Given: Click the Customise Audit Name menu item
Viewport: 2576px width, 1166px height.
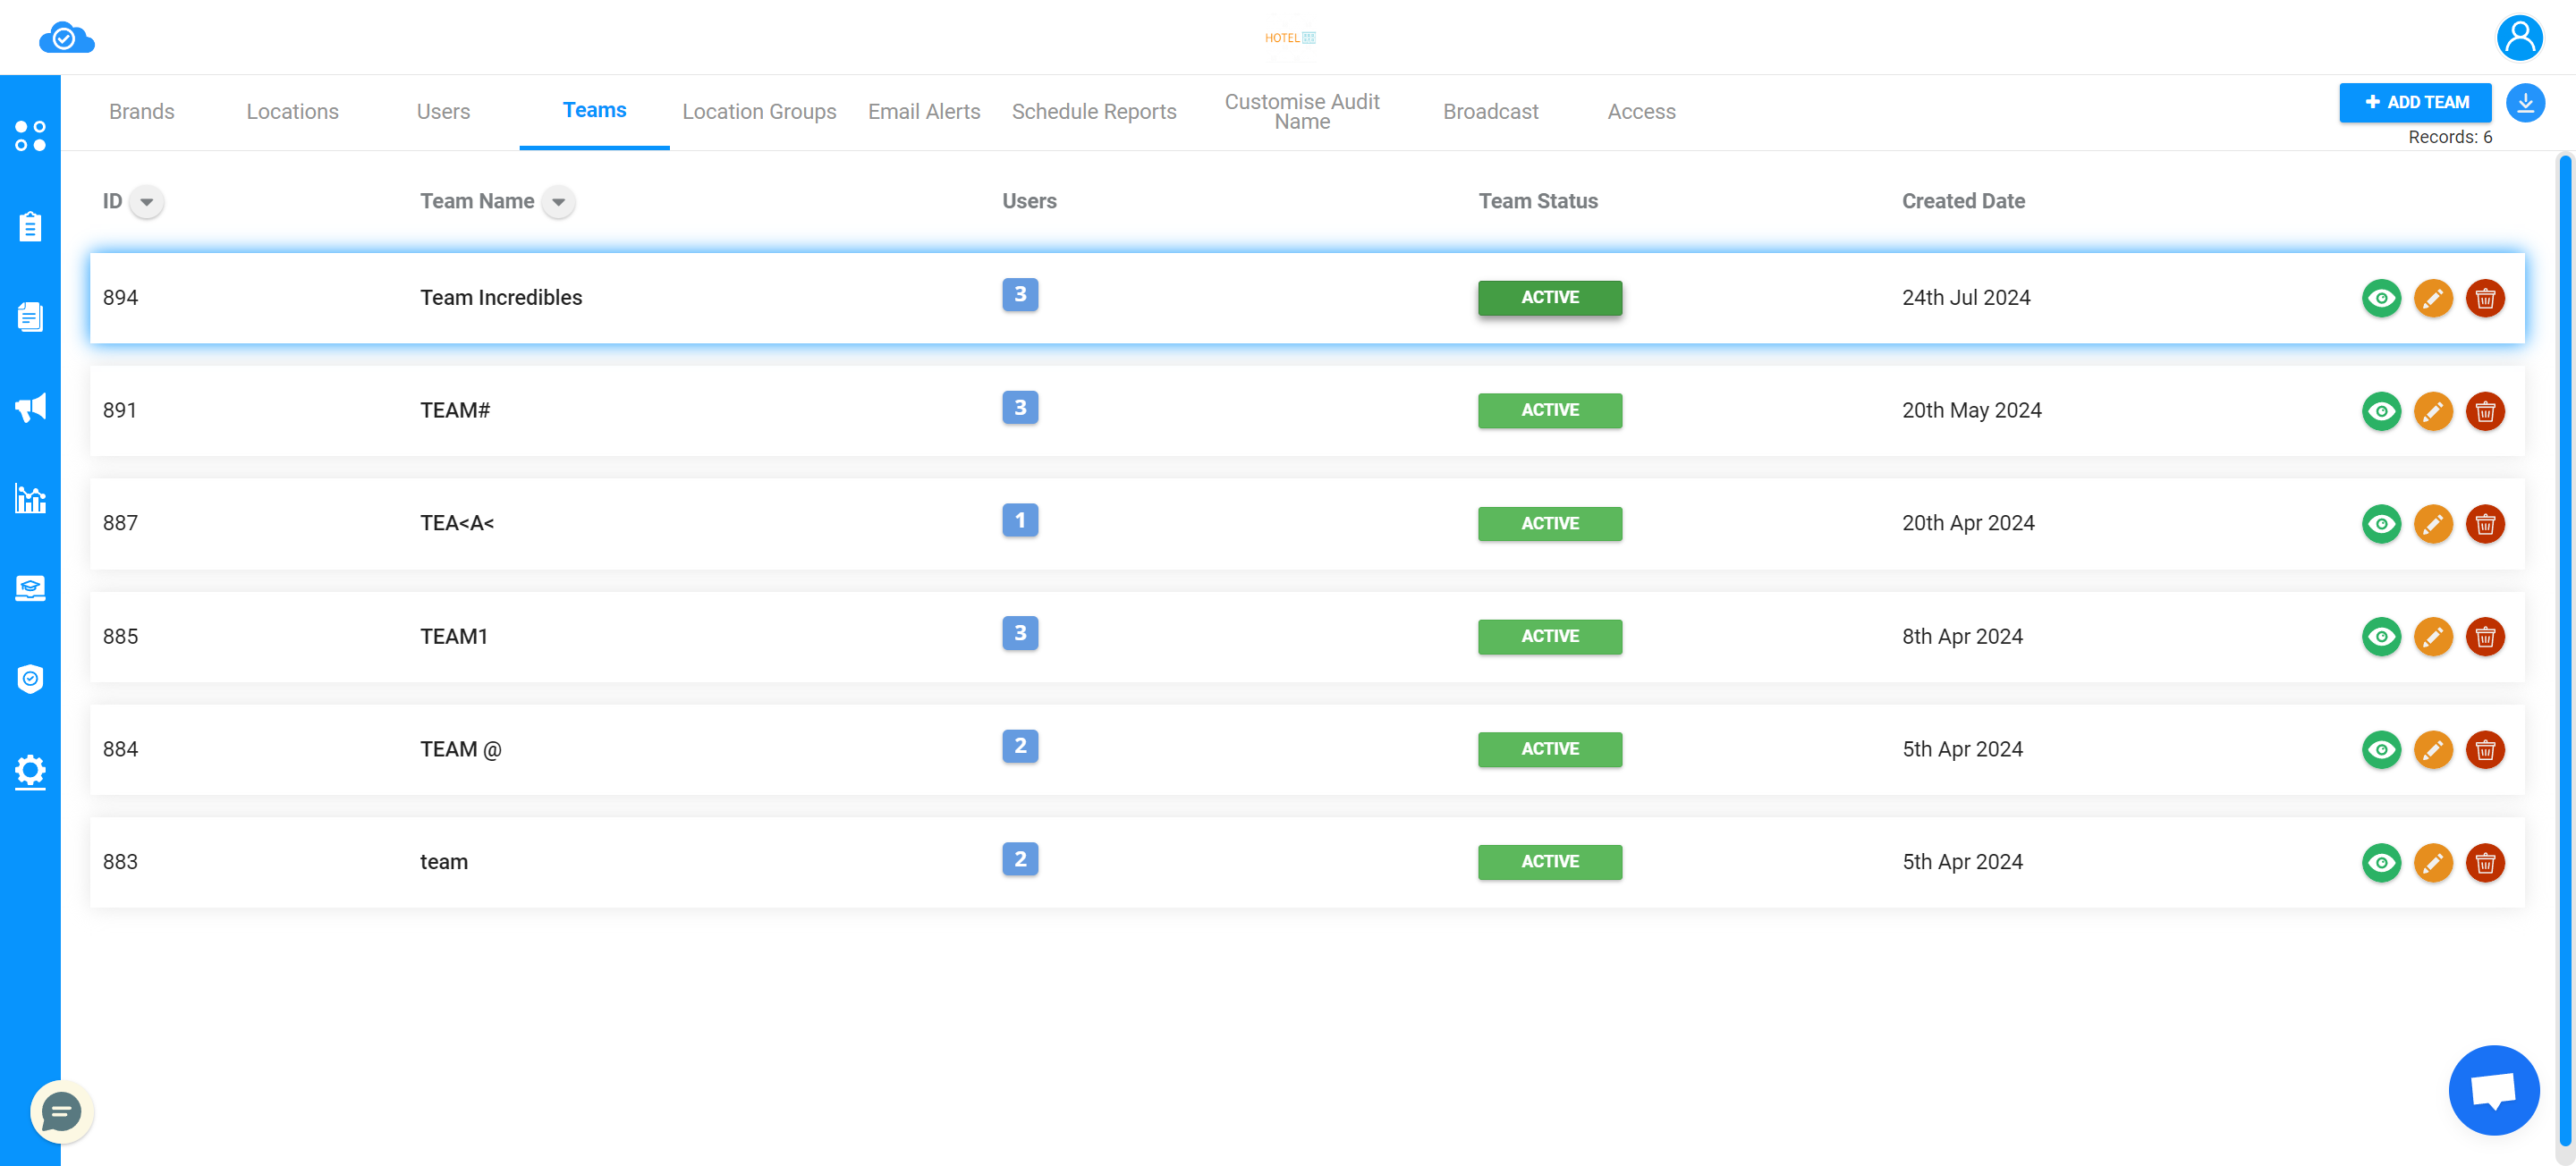Looking at the screenshot, I should (1303, 110).
